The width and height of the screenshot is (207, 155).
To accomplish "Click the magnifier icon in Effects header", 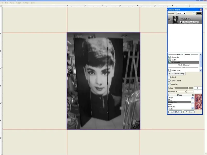I will pyautogui.click(x=193, y=95).
